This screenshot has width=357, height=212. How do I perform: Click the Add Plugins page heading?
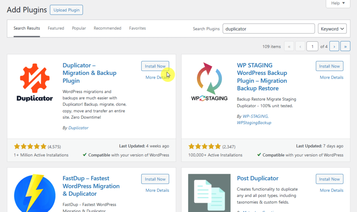coord(27,10)
